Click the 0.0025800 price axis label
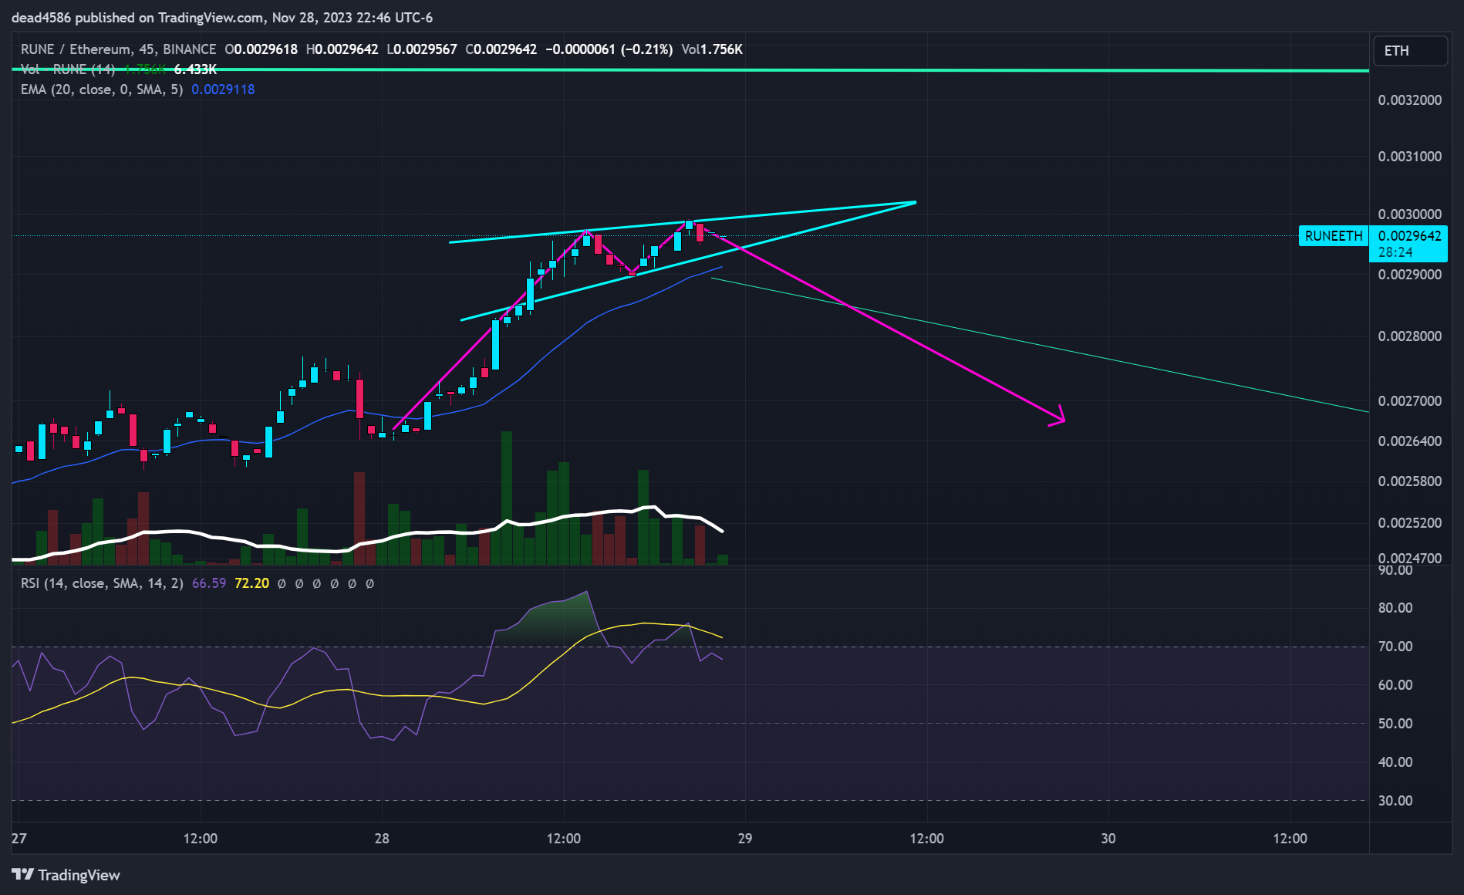Viewport: 1464px width, 895px height. point(1410,481)
